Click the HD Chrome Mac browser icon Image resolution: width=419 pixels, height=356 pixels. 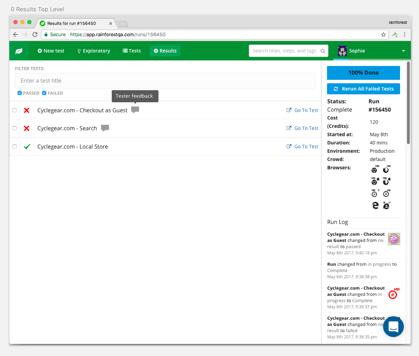pyautogui.click(x=375, y=181)
